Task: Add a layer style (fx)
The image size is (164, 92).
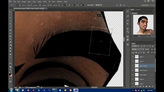Action: (x=137, y=86)
